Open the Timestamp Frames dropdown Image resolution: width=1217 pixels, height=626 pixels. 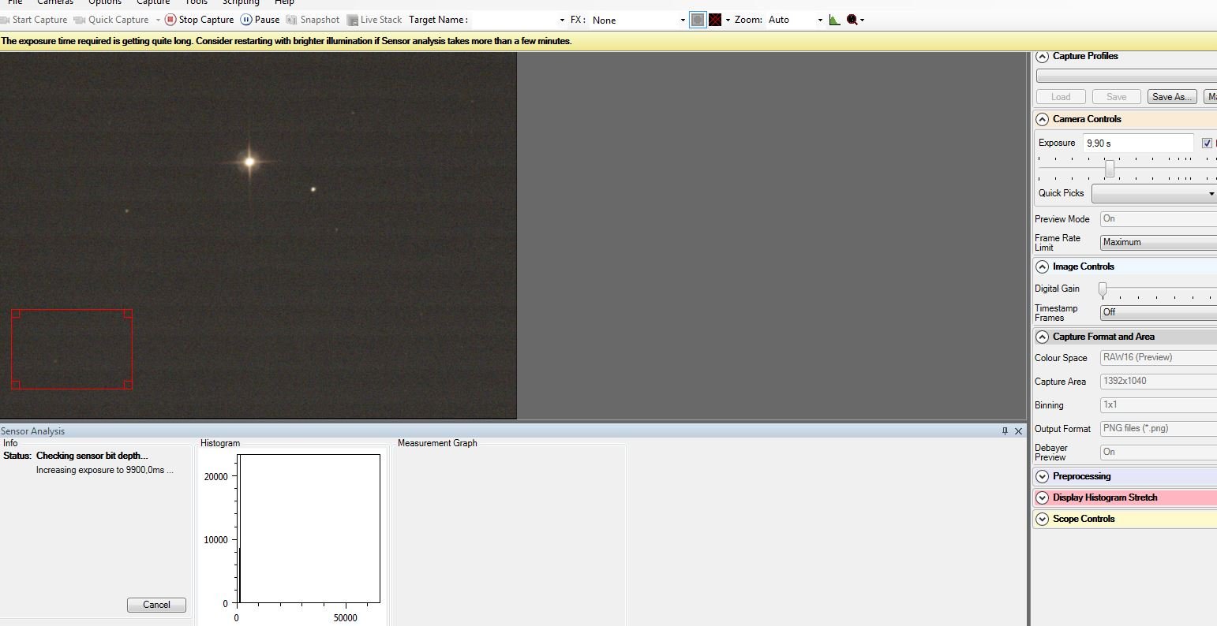tap(1159, 312)
